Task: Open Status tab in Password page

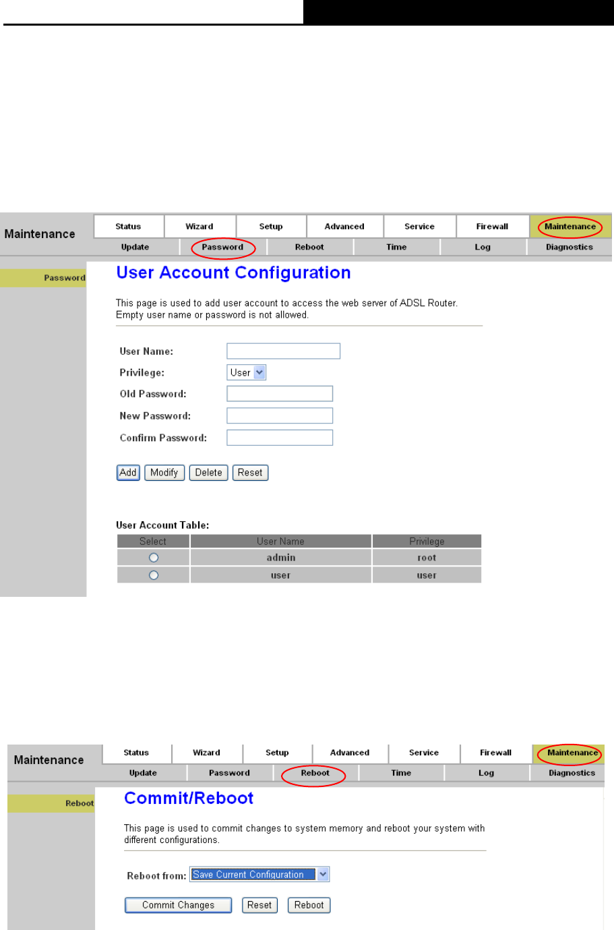Action: coord(128,227)
